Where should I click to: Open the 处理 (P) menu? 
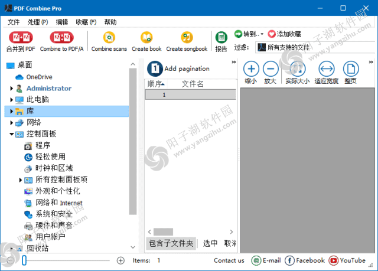point(38,22)
